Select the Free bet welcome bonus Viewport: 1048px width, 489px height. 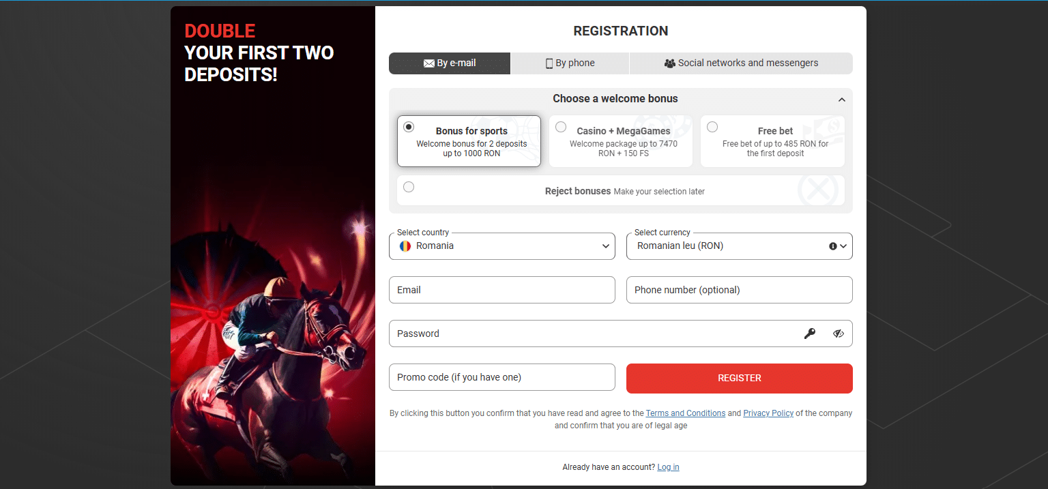tap(712, 127)
